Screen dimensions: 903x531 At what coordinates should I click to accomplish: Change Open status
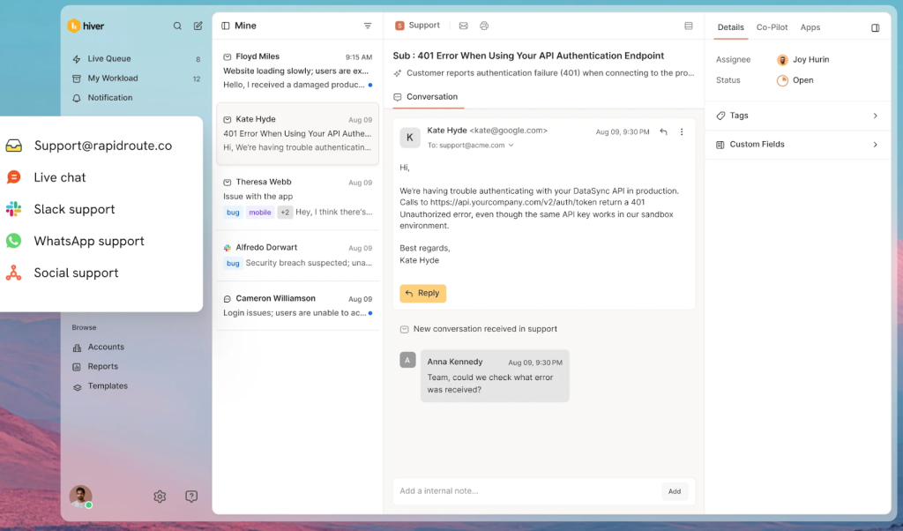[795, 80]
